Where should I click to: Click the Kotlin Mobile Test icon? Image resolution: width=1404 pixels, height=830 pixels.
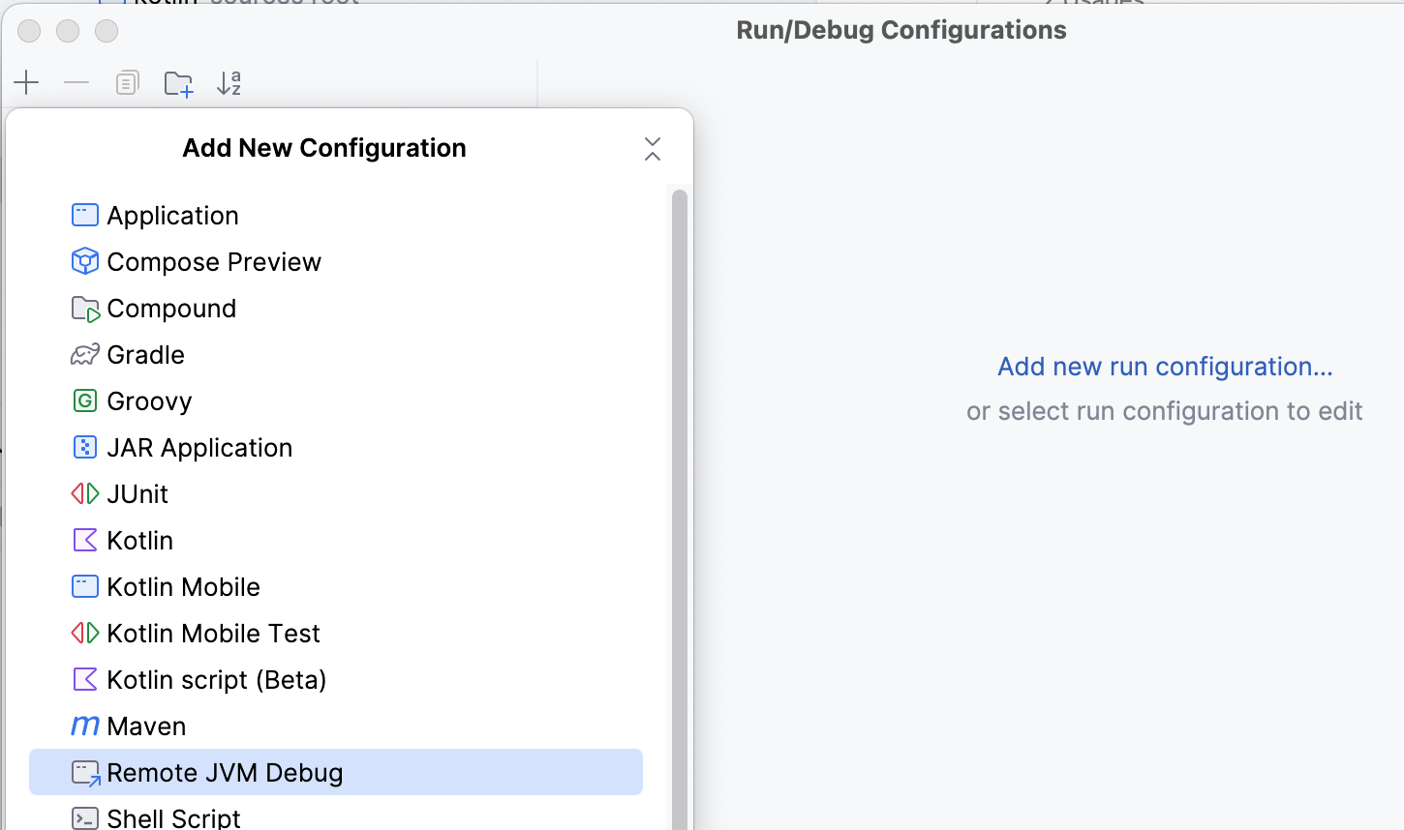pyautogui.click(x=85, y=633)
